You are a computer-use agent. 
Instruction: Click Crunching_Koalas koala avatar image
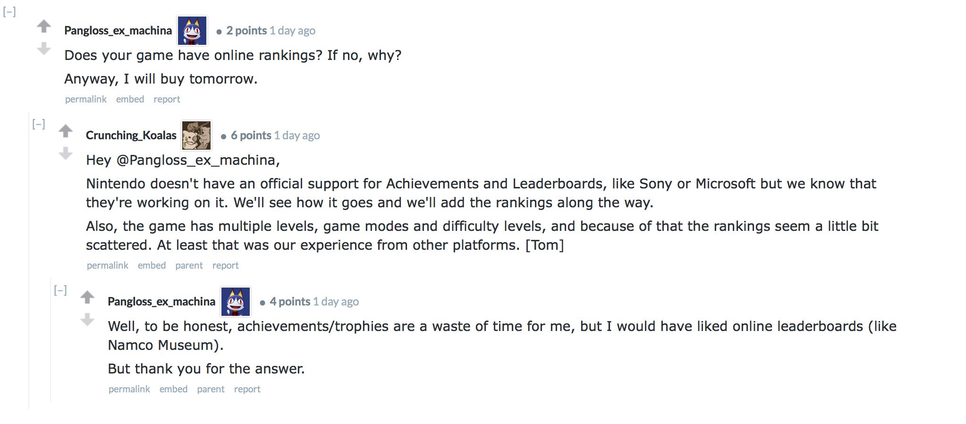click(x=196, y=135)
